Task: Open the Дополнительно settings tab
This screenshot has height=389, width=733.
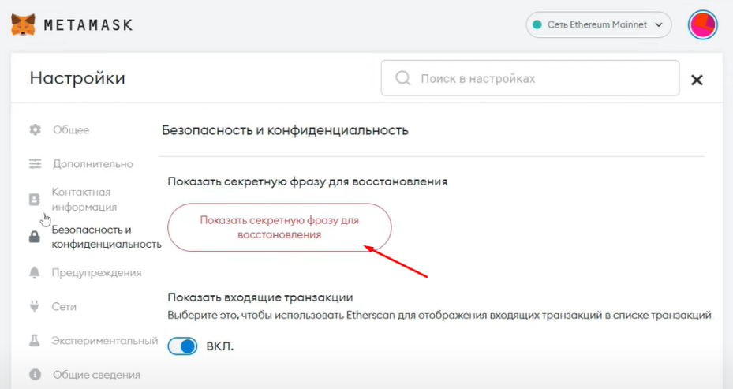Action: point(93,163)
